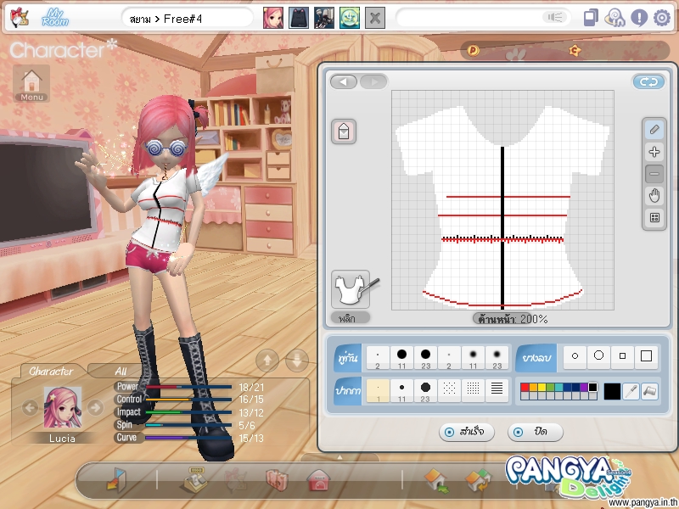
Task: Click the current black color box
Action: (611, 391)
